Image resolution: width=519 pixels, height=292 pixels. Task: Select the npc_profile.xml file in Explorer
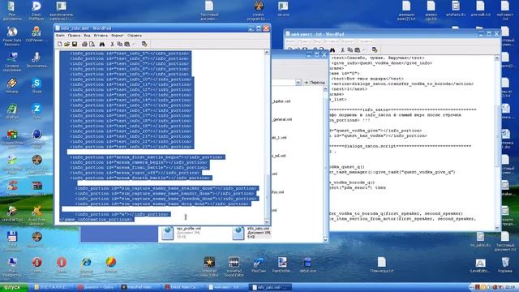(x=181, y=233)
